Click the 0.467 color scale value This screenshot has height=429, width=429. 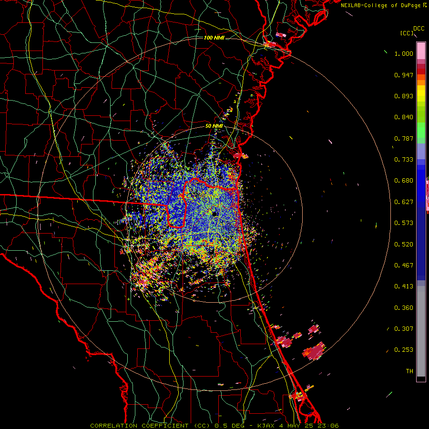click(x=404, y=266)
